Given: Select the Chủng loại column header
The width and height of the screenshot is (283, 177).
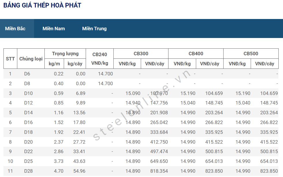Looking at the screenshot, I should tap(31, 59).
